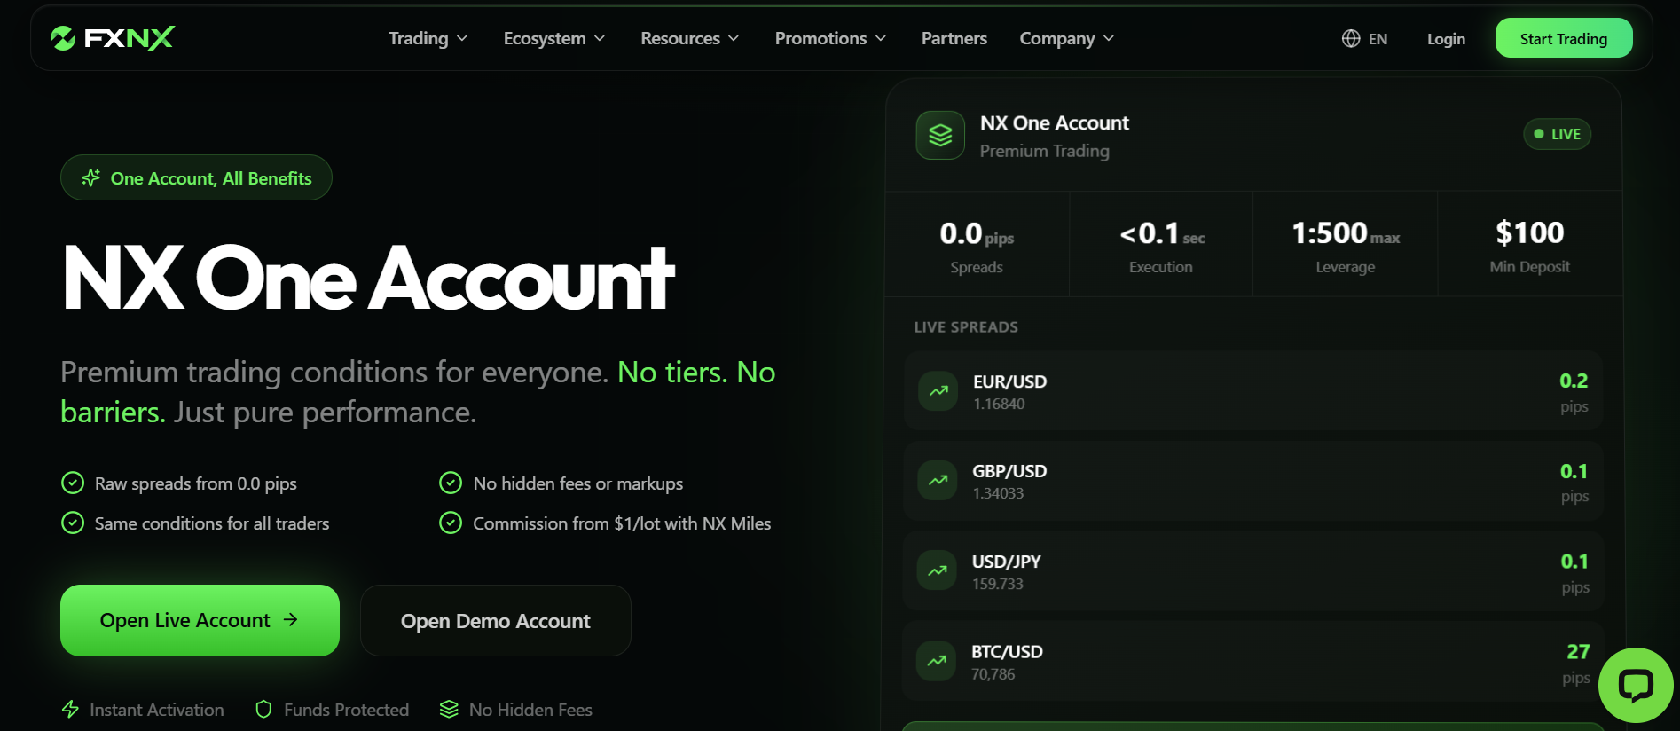Screen dimensions: 1680x731
Task: Click the FXNX logo icon
Action: tap(63, 38)
